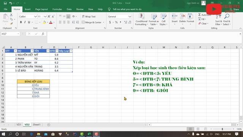
Task: Click the Save icon in title bar
Action: pos(5,3)
